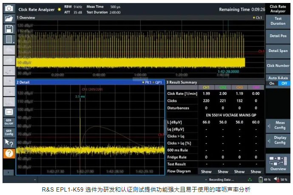The image size is (293, 195).
Task: Click the Meas Time 500 µs setting
Action: tap(103, 7)
